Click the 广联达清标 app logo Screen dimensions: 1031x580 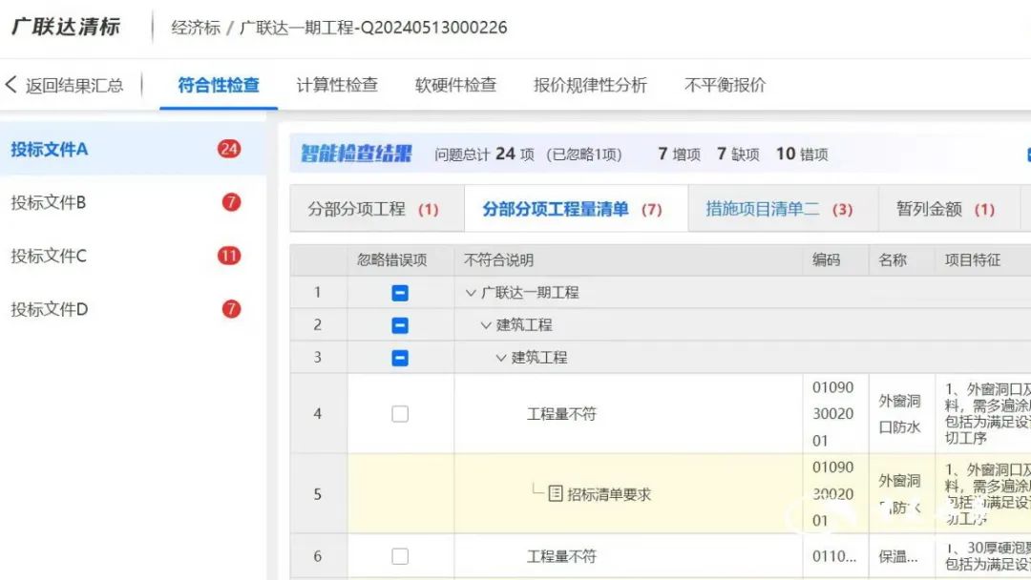point(66,27)
